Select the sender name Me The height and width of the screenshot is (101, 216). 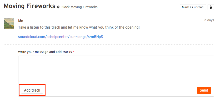pyautogui.click(x=21, y=21)
